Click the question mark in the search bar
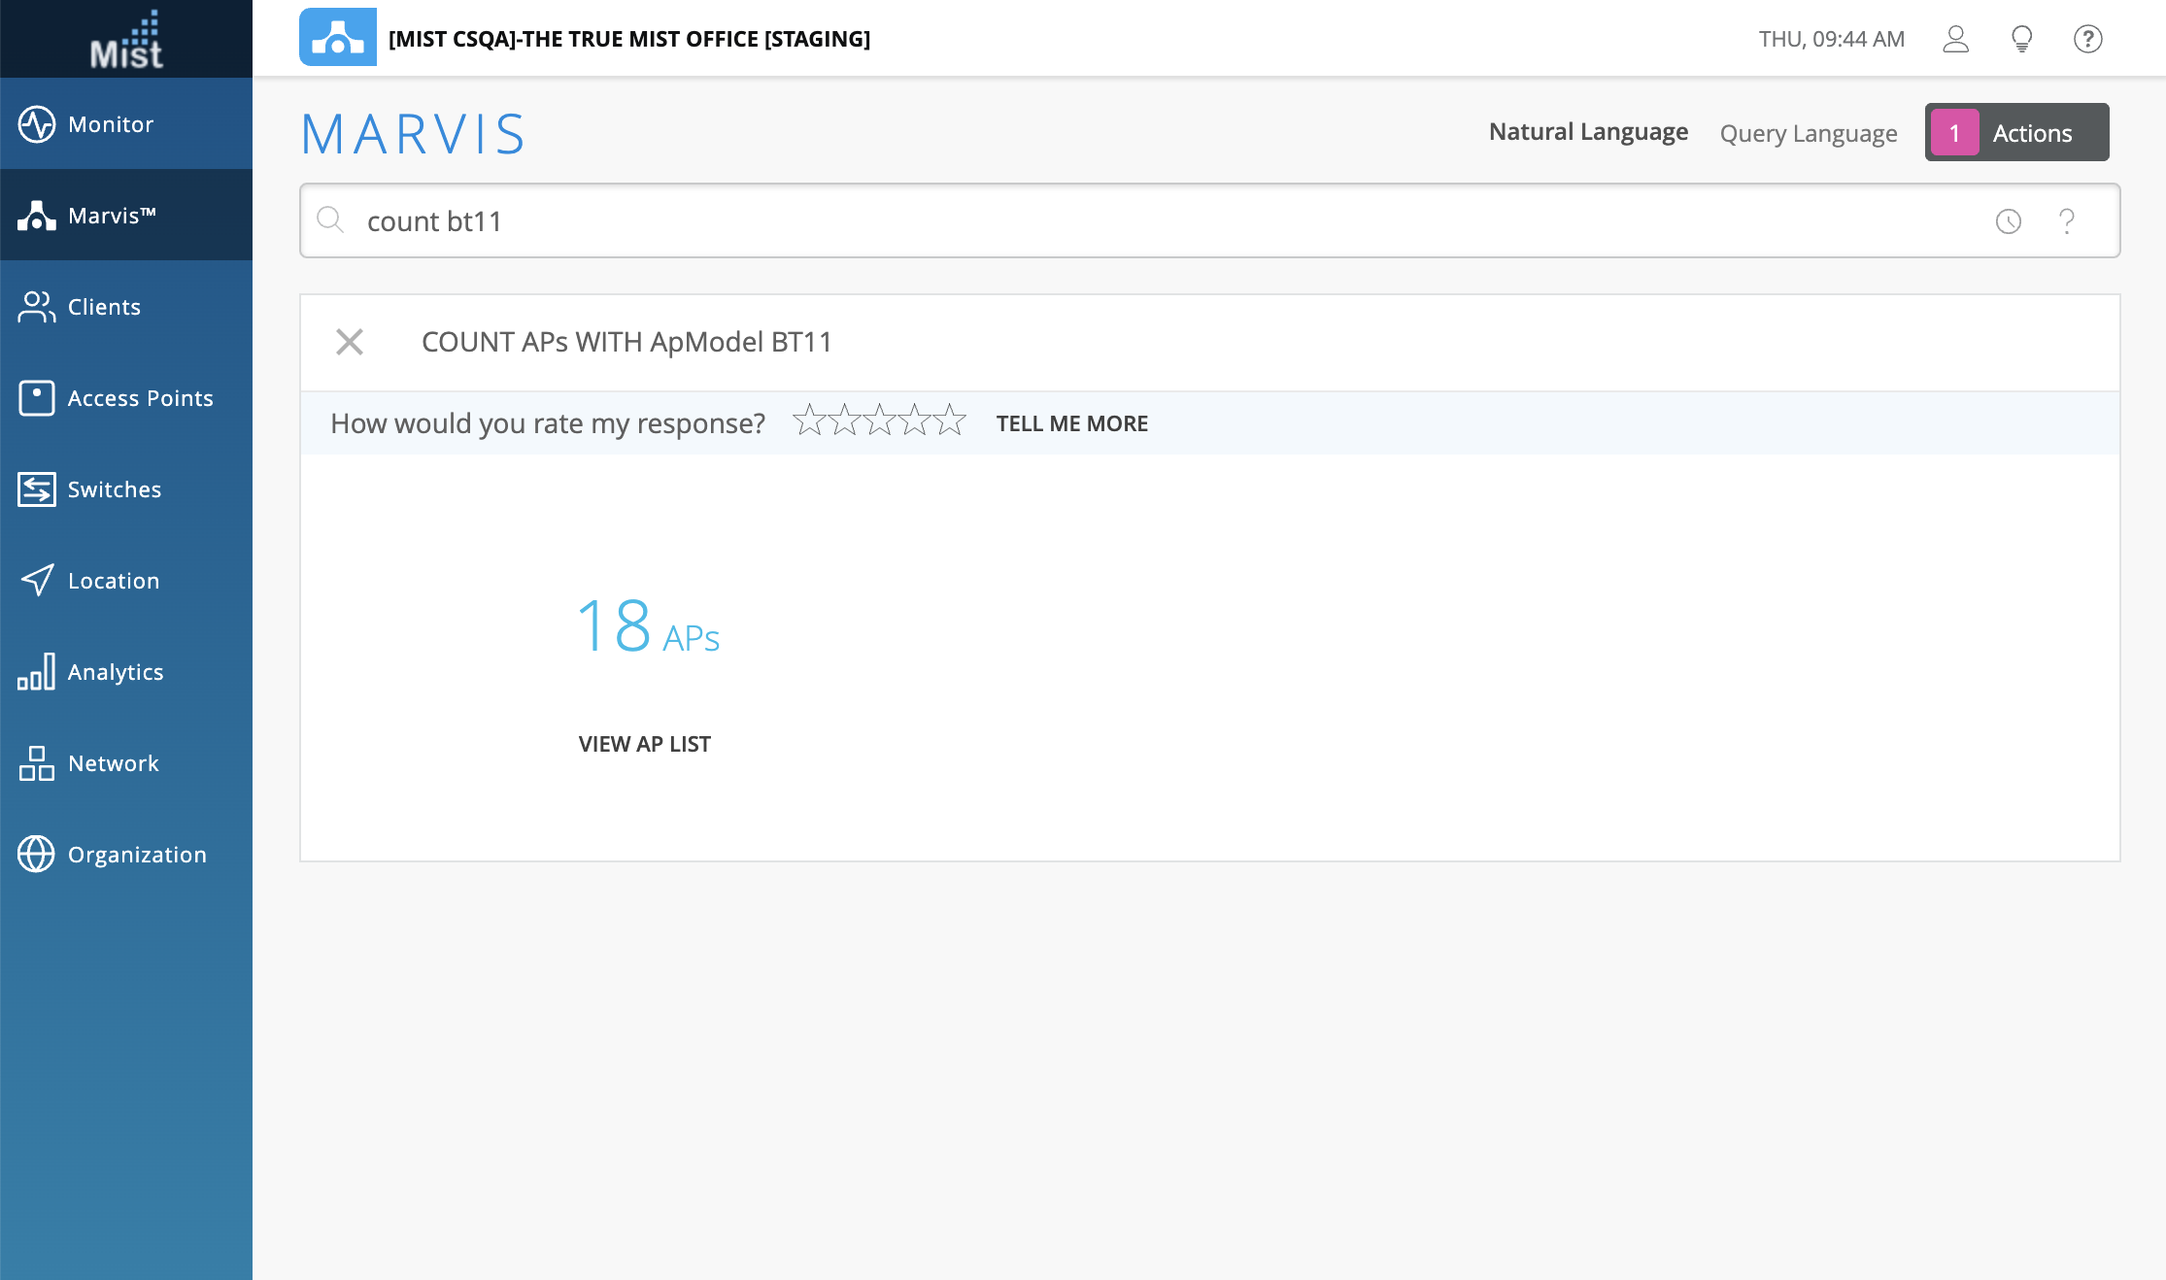 (x=2067, y=221)
